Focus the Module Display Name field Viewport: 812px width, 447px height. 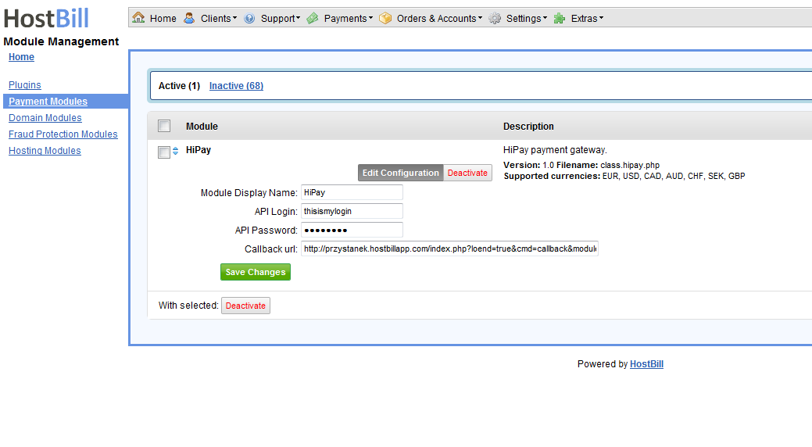352,192
